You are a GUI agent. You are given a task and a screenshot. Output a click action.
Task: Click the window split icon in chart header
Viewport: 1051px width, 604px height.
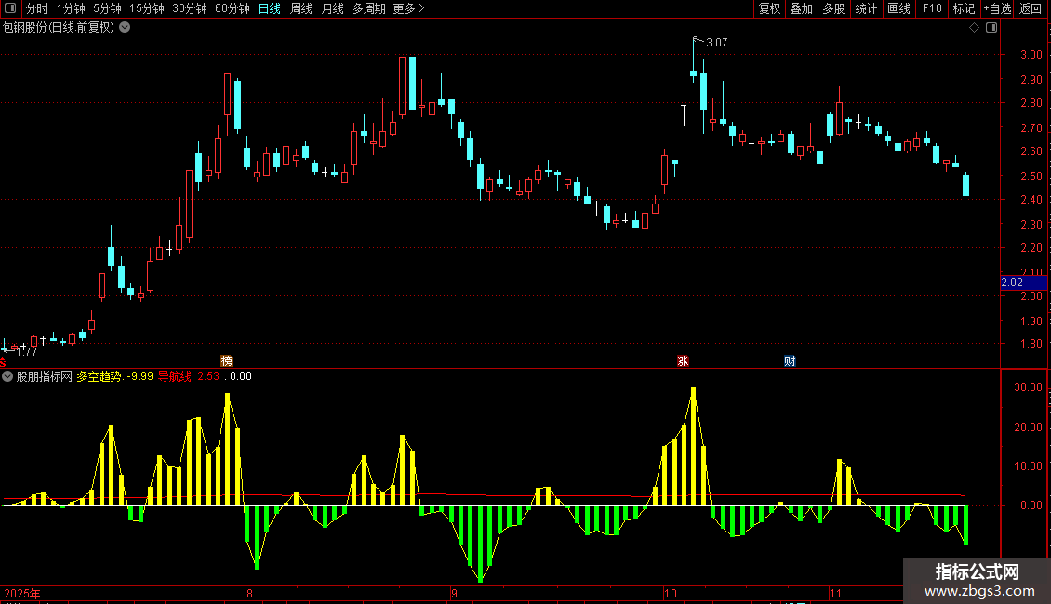click(991, 28)
